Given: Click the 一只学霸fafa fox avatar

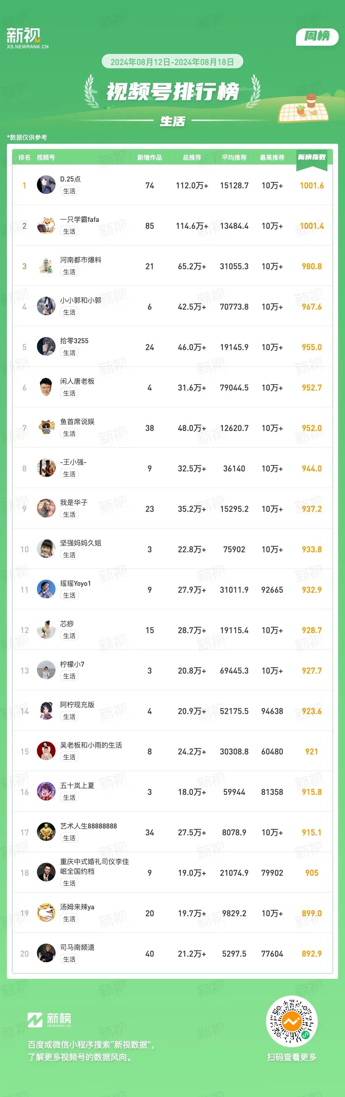Looking at the screenshot, I should point(46,225).
